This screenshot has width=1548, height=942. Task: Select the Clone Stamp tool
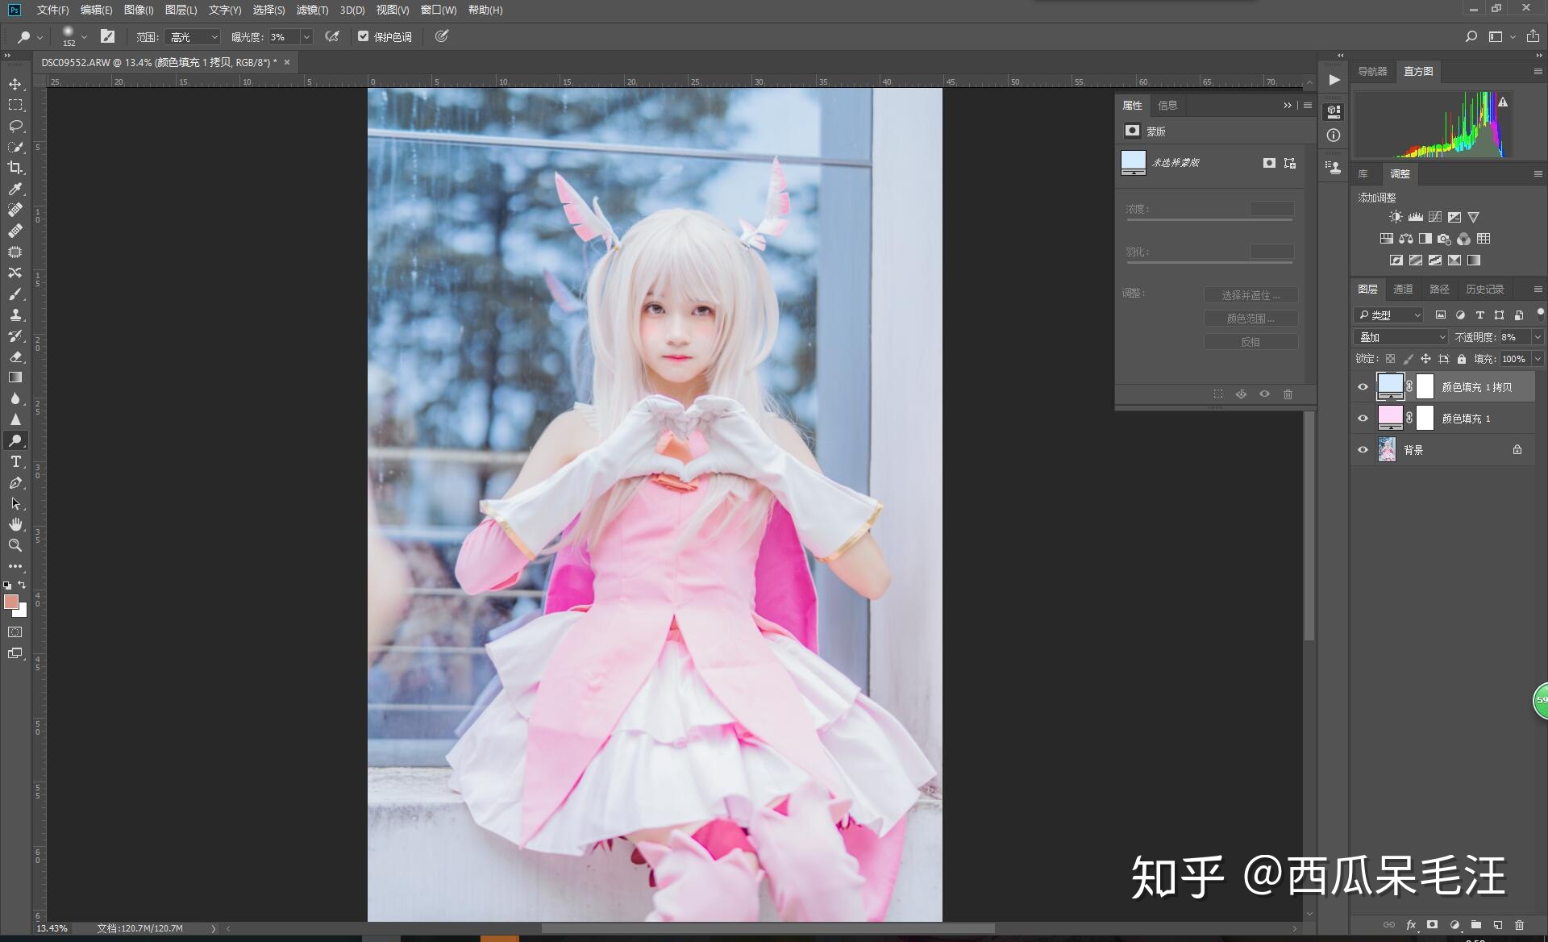(15, 315)
